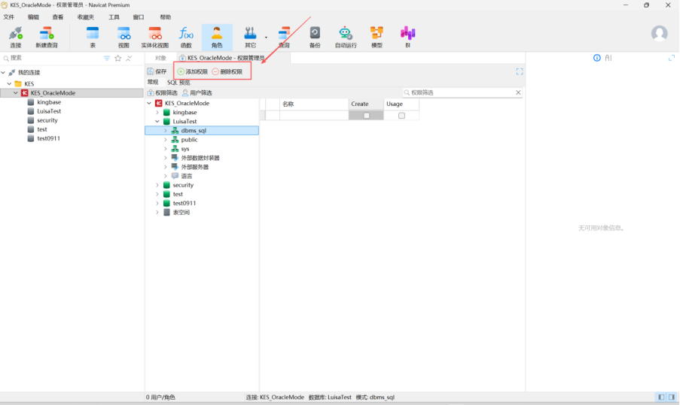Click the 权限筛选 search input field
The height and width of the screenshot is (405, 680).
click(461, 92)
